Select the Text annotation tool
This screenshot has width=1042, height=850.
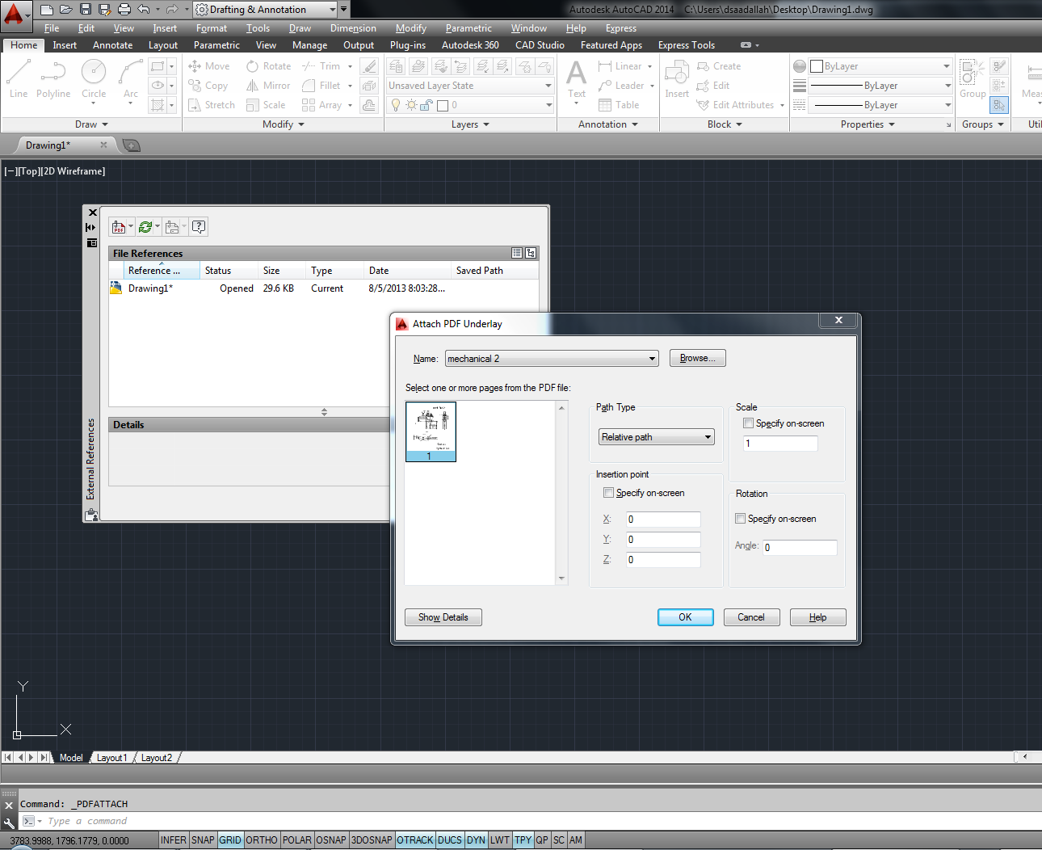click(x=577, y=79)
